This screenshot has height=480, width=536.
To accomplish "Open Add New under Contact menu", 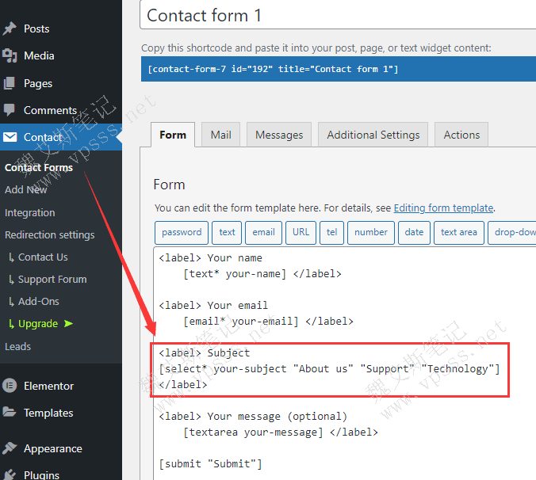I will pyautogui.click(x=26, y=190).
